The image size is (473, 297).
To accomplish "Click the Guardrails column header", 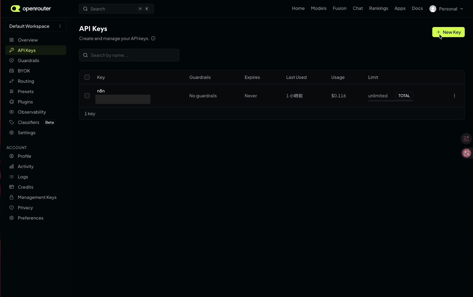I will coord(200,77).
